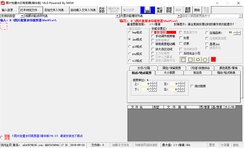Select png格式 output radio button
The image size is (244, 148).
tap(129, 54)
